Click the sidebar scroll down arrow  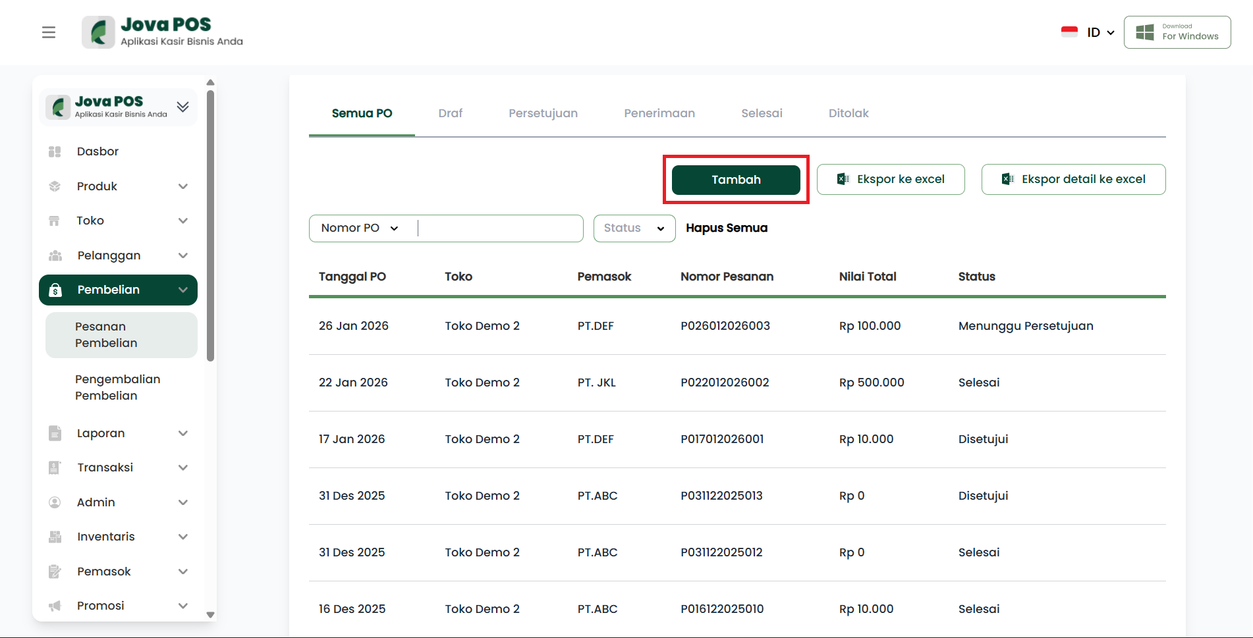coord(211,614)
